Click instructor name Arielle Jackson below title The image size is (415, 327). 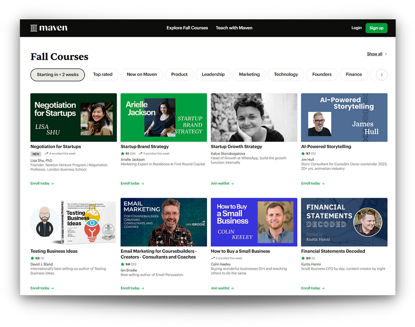pyautogui.click(x=132, y=160)
